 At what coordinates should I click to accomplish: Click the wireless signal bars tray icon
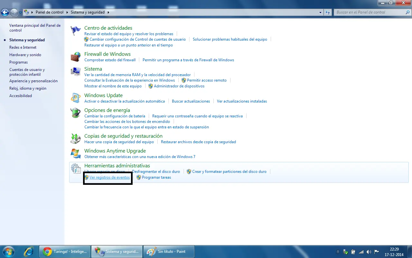click(x=361, y=252)
